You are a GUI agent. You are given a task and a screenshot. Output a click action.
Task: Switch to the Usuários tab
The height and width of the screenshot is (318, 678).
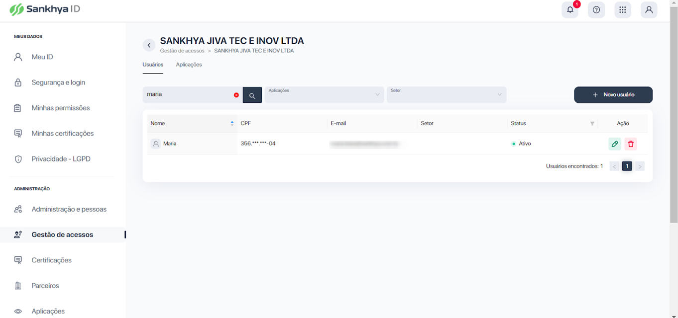coord(153,65)
